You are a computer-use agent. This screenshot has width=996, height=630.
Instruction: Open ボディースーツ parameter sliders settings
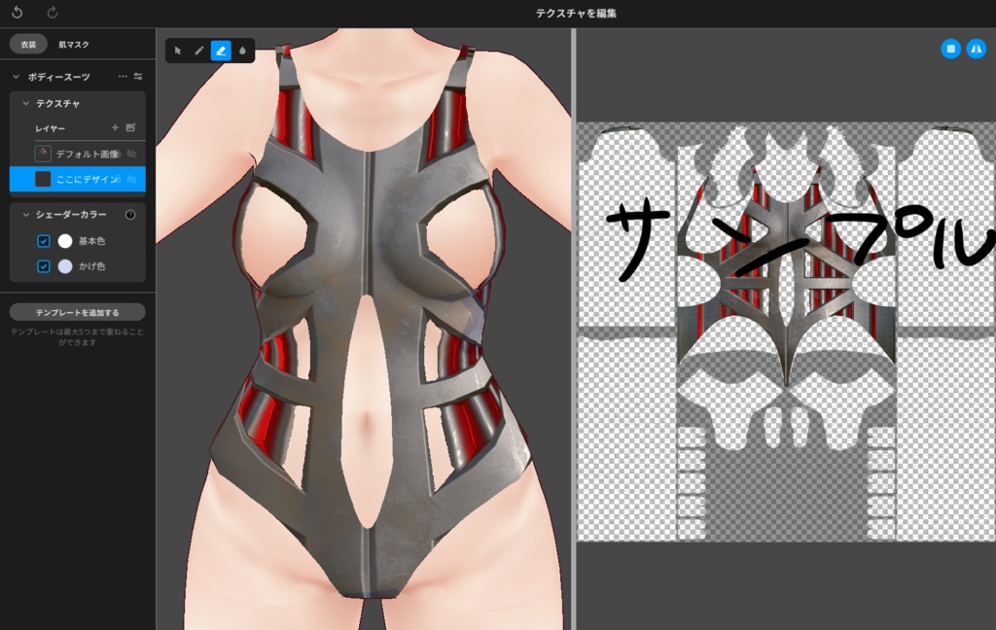pos(138,76)
